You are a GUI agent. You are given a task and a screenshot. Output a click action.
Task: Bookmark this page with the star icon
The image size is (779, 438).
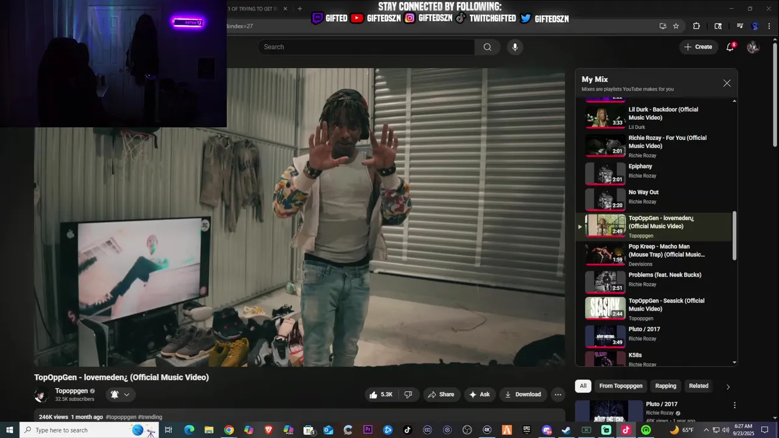[676, 26]
